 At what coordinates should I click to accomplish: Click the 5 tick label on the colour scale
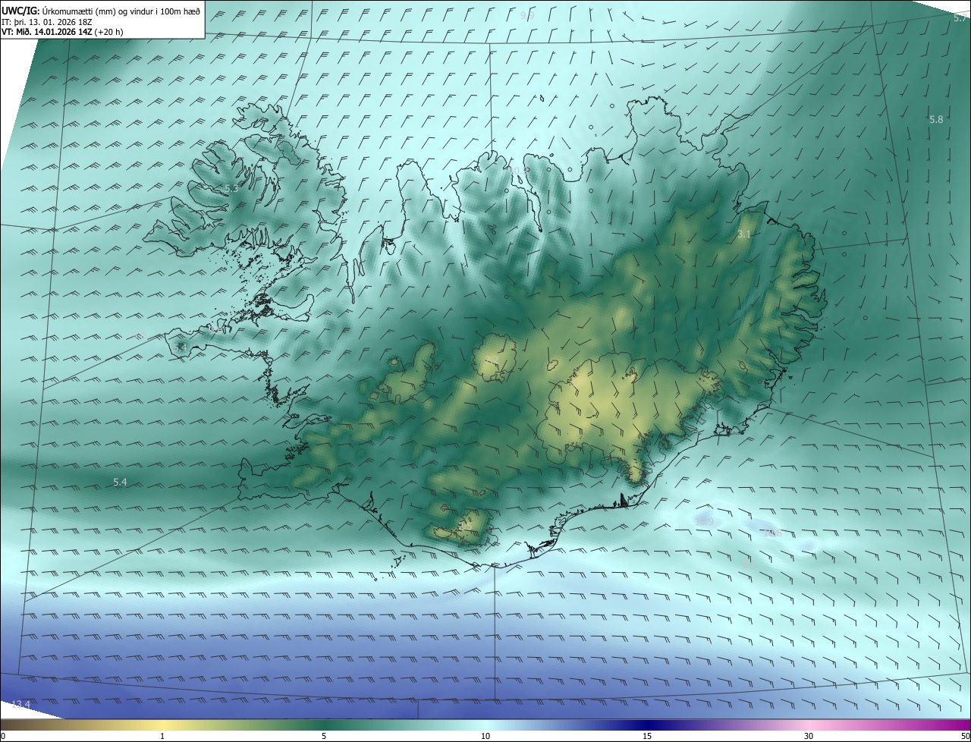pyautogui.click(x=324, y=736)
